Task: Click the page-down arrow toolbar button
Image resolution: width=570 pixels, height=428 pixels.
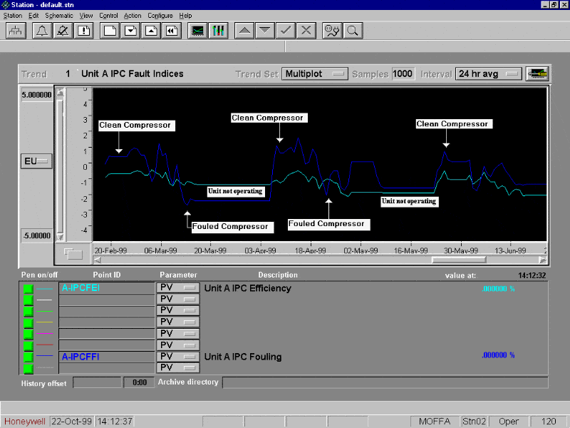Action: pyautogui.click(x=264, y=31)
